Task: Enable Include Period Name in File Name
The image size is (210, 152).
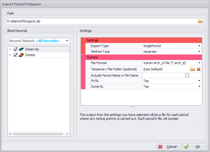Action: coord(187,75)
